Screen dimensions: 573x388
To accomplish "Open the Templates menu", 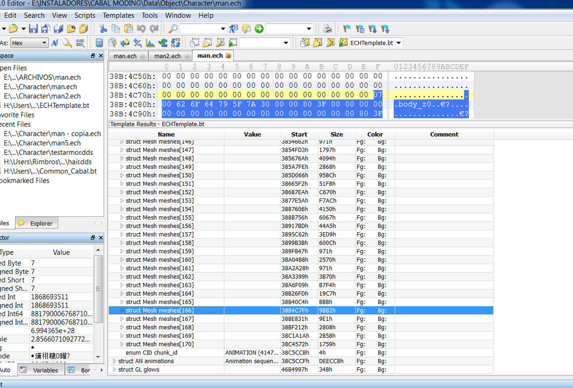I will pyautogui.click(x=118, y=15).
